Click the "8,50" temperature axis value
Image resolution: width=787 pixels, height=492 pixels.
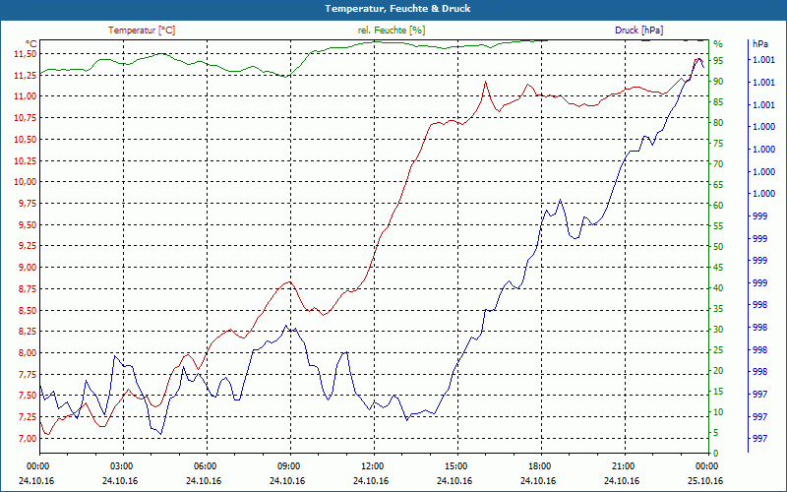(28, 310)
